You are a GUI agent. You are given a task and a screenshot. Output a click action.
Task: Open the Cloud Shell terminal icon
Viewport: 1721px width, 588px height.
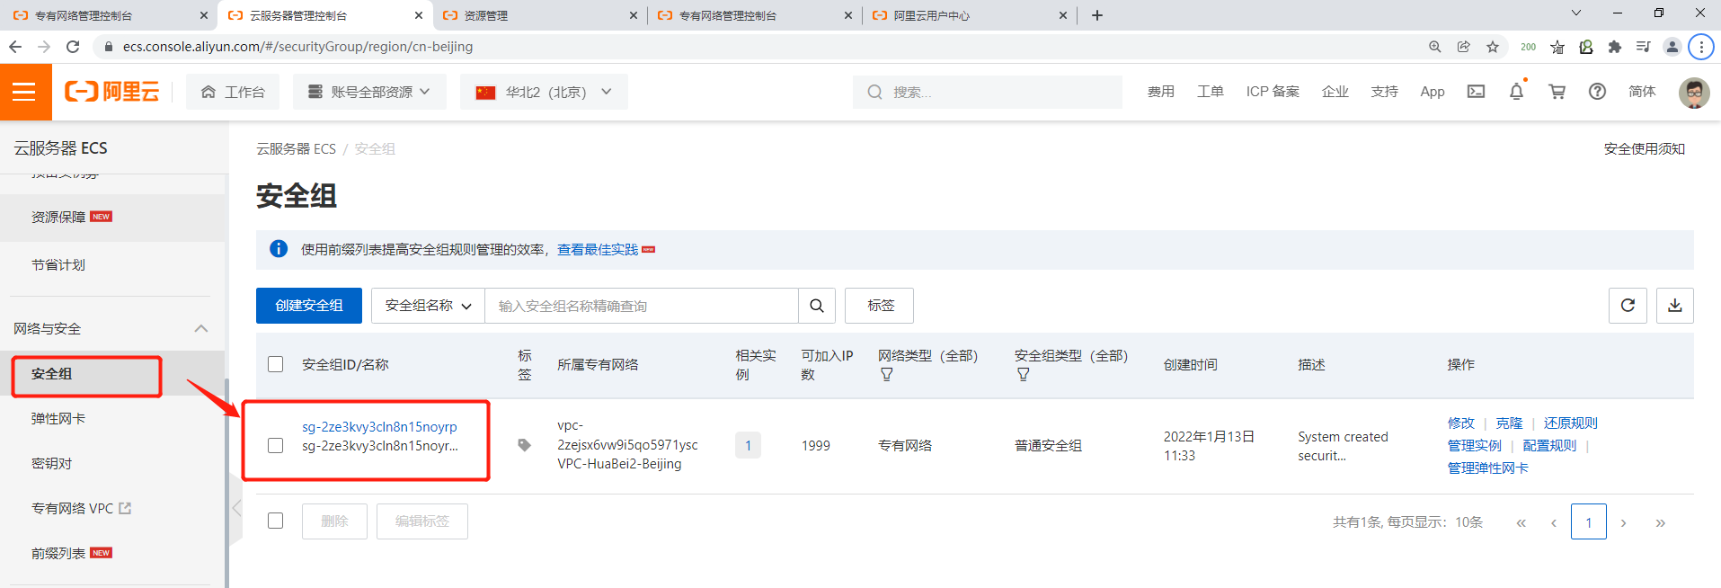pyautogui.click(x=1476, y=92)
